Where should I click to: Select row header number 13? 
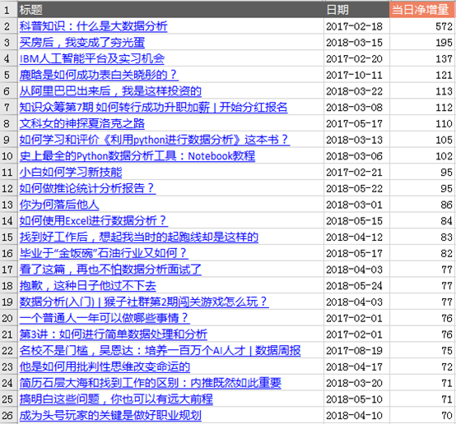tap(8, 205)
